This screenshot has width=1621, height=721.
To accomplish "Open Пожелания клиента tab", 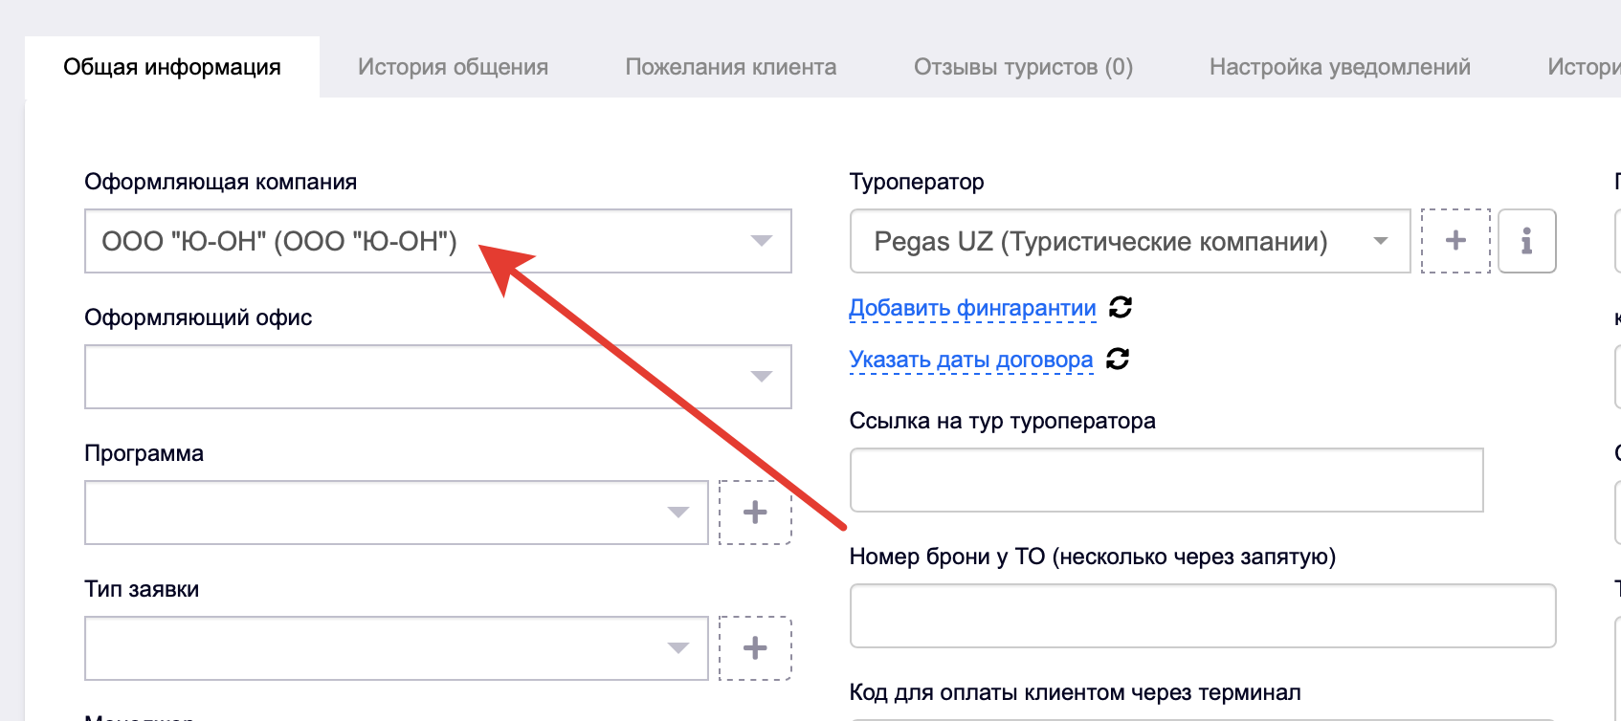I will tap(731, 67).
